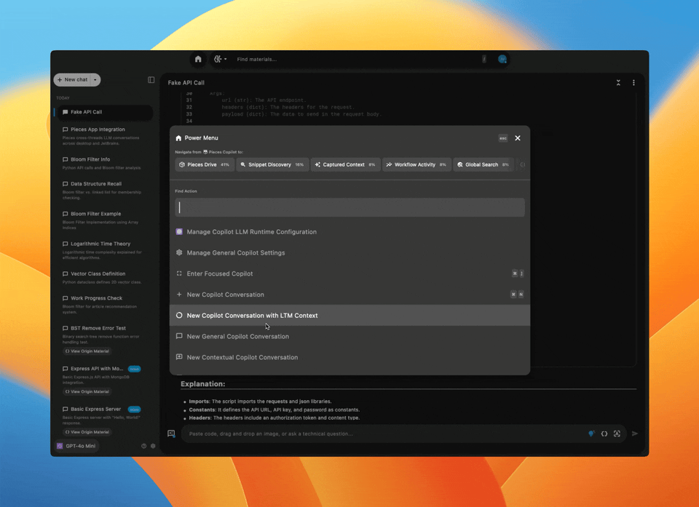Image resolution: width=699 pixels, height=507 pixels.
Task: Open the three-dot chat options menu
Action: coord(633,82)
